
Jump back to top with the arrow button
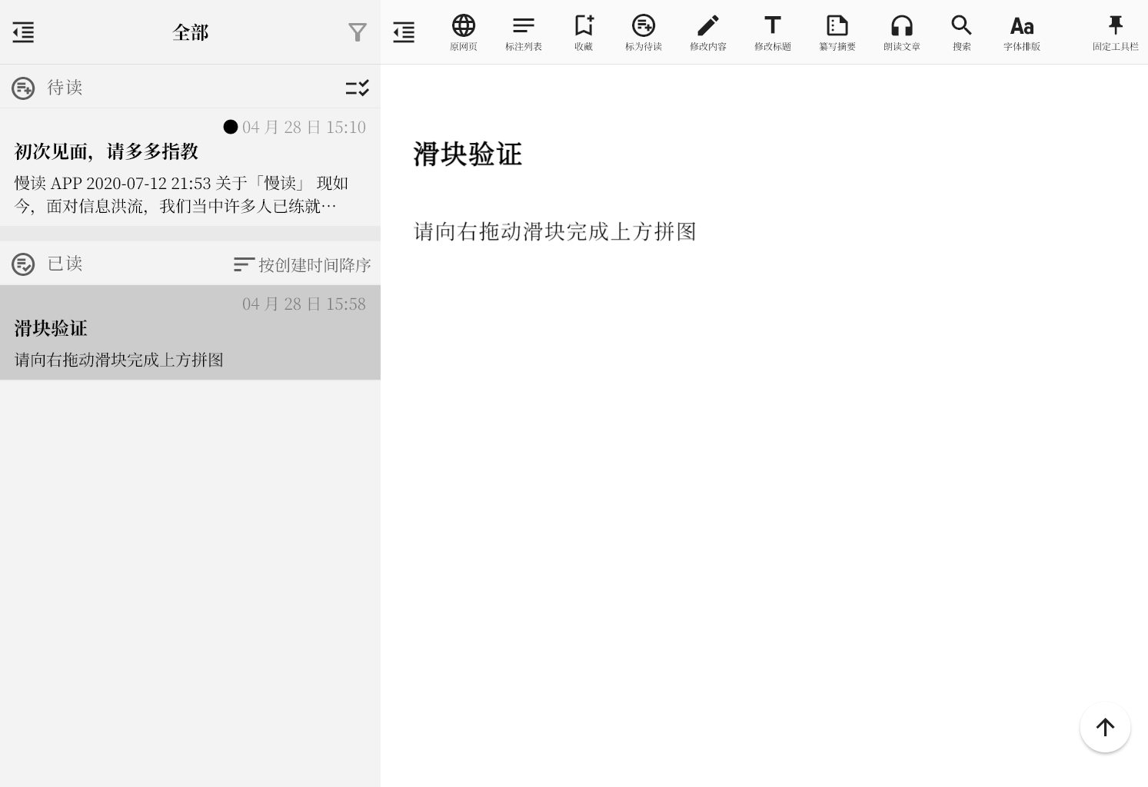1105,727
